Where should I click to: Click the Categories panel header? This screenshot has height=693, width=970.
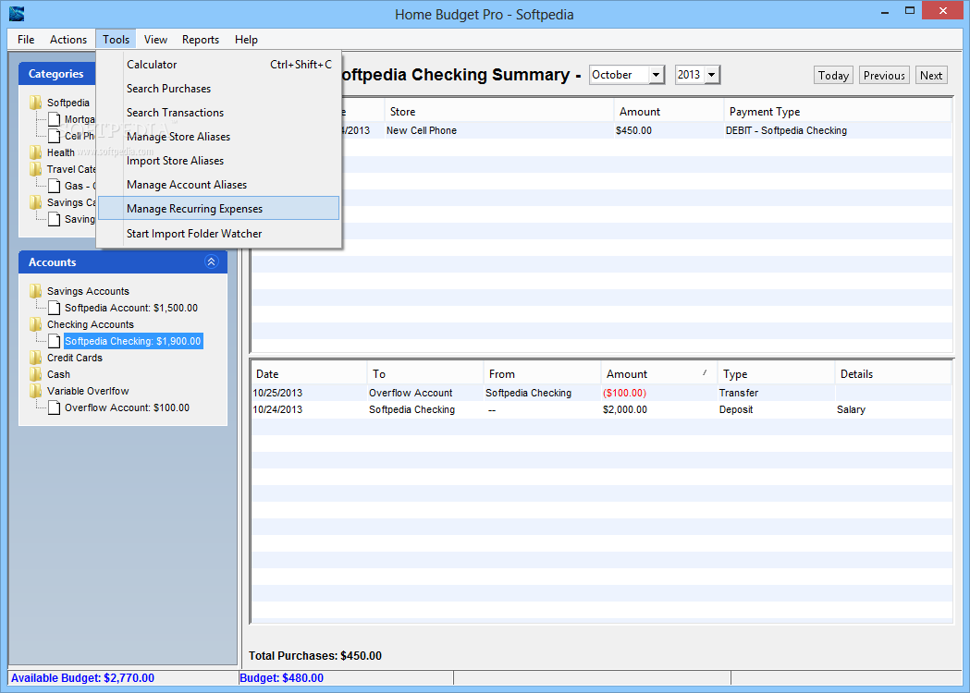tap(57, 74)
